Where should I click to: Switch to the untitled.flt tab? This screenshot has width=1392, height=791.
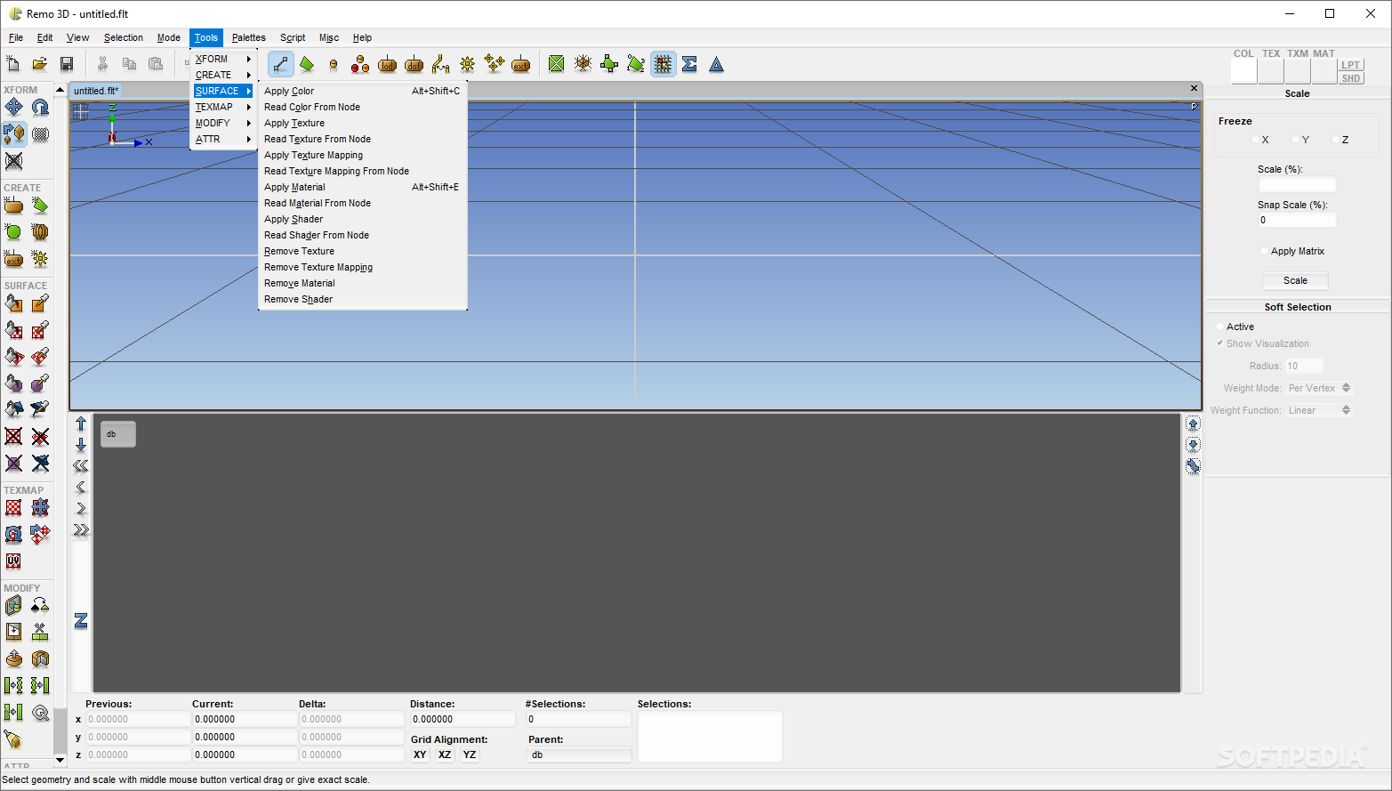96,91
